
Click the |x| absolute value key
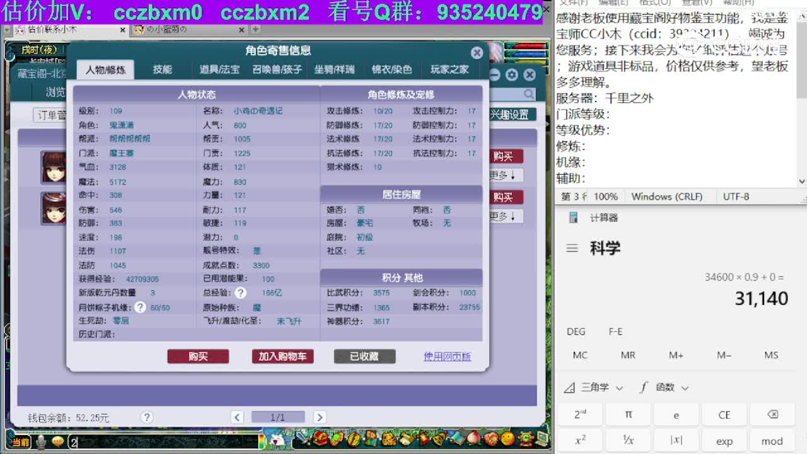(676, 441)
